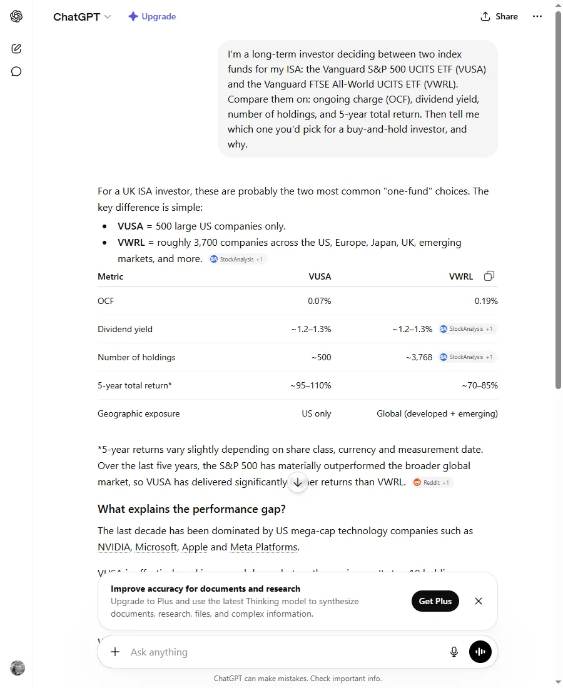The width and height of the screenshot is (563, 688).
Task: Open the Reddit +1 source citation
Action: coord(433,483)
